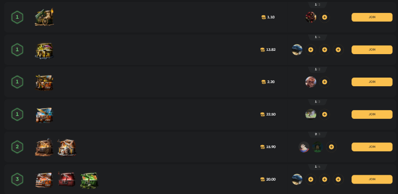
Task: Click the empty plus slot in the 15.90 row
Action: [331, 147]
